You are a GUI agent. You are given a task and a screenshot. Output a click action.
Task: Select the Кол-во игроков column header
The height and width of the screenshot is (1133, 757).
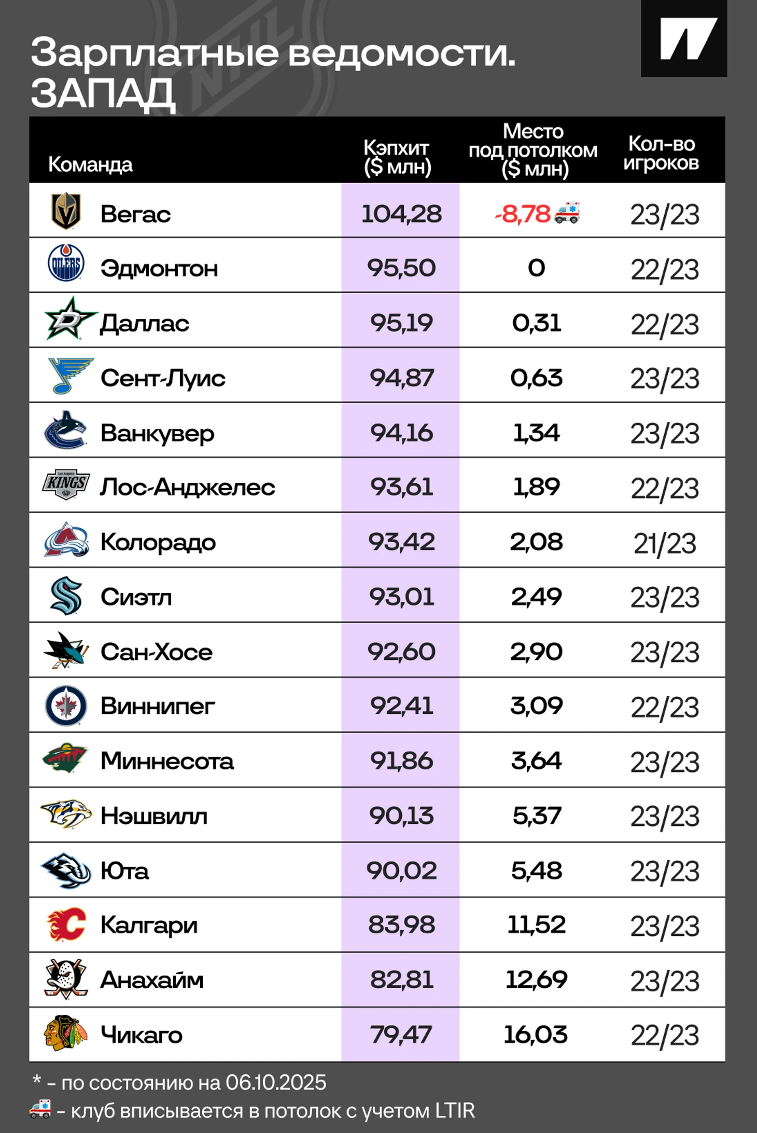point(661,153)
